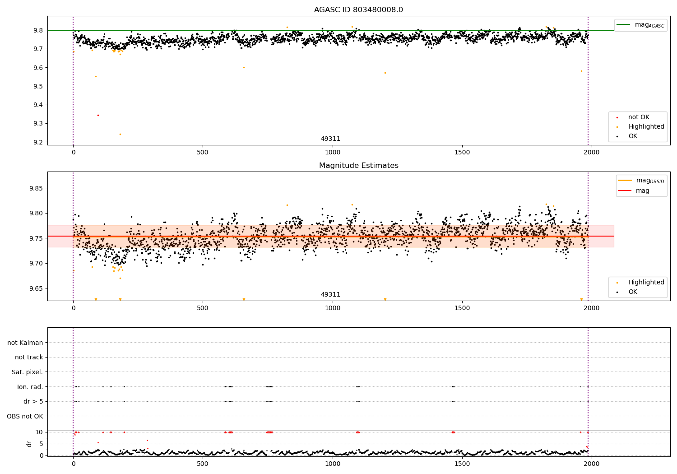Click the 'not Kalman' axis label
The width and height of the screenshot is (677, 474).
(x=25, y=343)
